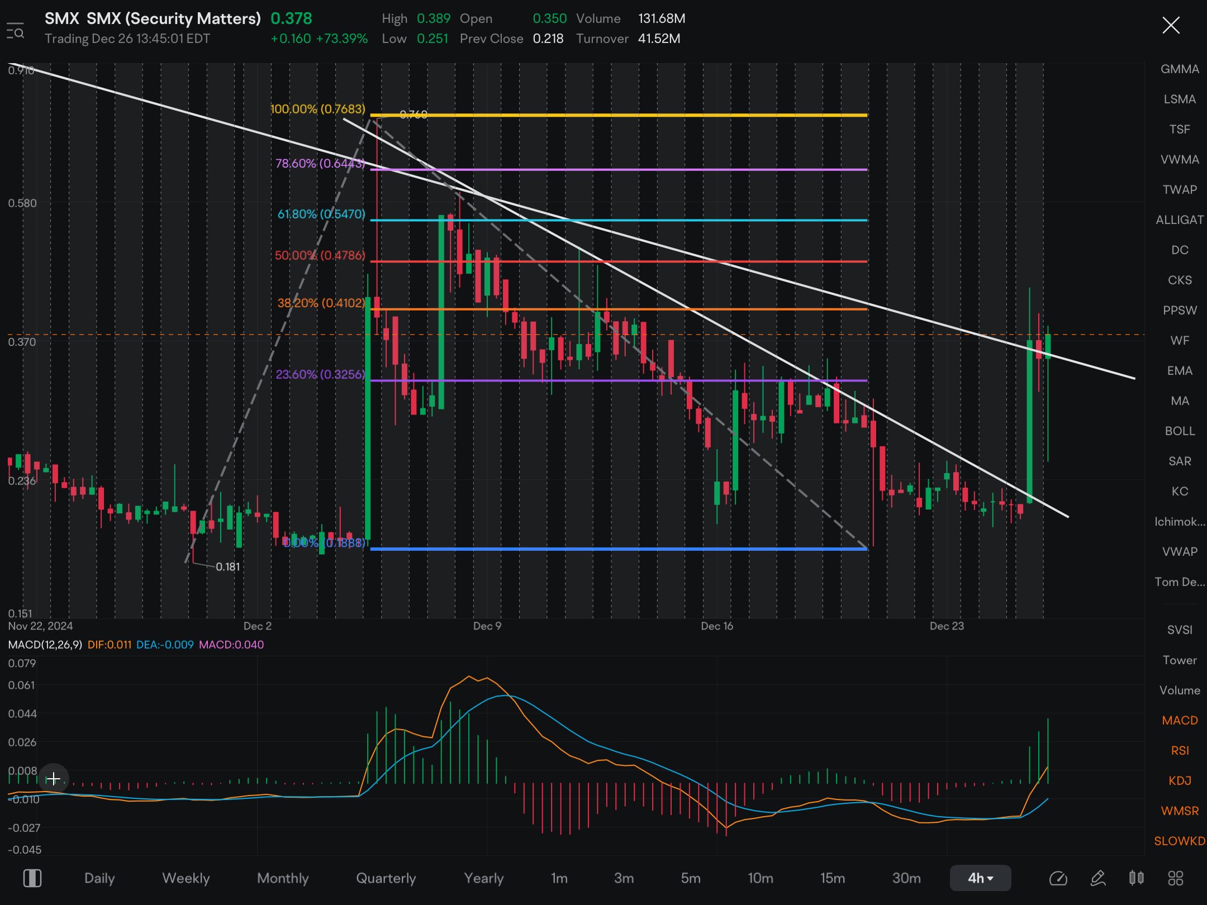Select the 38.20% (0.4102) Fibonacci label

point(321,303)
